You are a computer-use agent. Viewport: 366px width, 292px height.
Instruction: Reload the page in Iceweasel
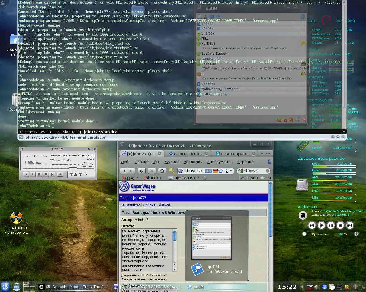[142, 171]
